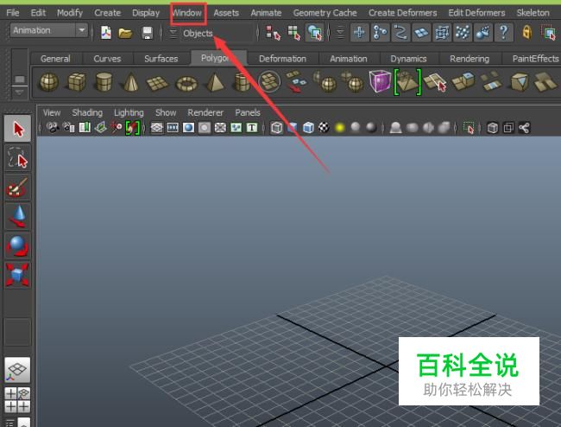
Task: Open the viewport Shading menu
Action: (87, 112)
